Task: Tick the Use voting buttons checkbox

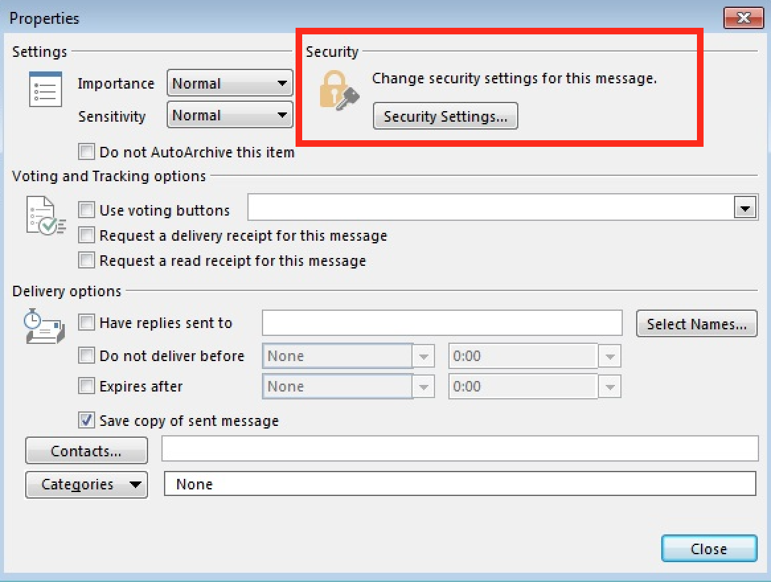Action: point(87,210)
